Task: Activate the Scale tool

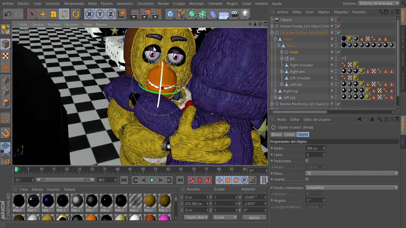Action: pyautogui.click(x=54, y=14)
